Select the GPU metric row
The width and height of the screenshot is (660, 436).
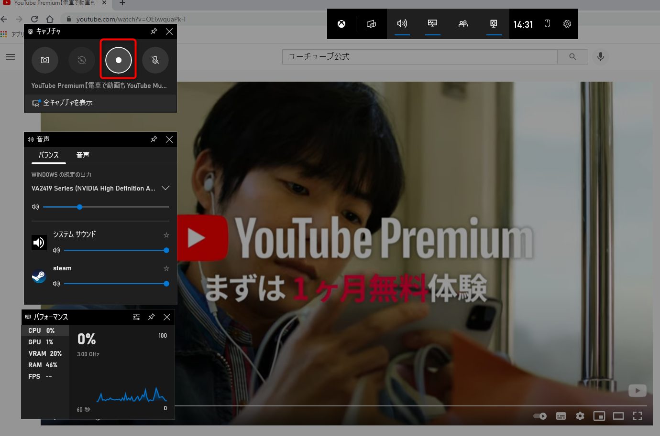(x=45, y=342)
